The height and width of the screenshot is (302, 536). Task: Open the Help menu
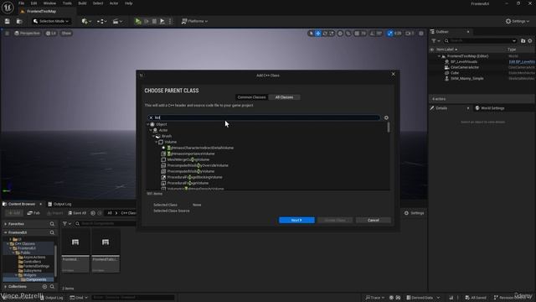tap(128, 3)
